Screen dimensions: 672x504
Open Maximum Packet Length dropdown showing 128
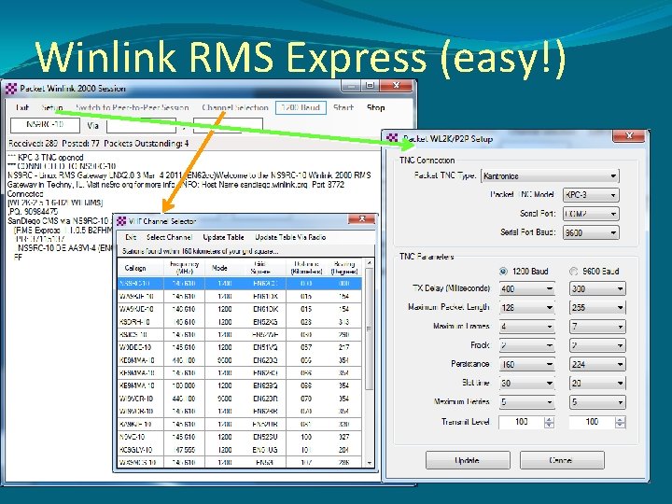coord(526,308)
